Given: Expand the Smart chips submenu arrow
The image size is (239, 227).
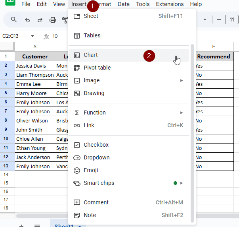Looking at the screenshot, I should click(182, 183).
